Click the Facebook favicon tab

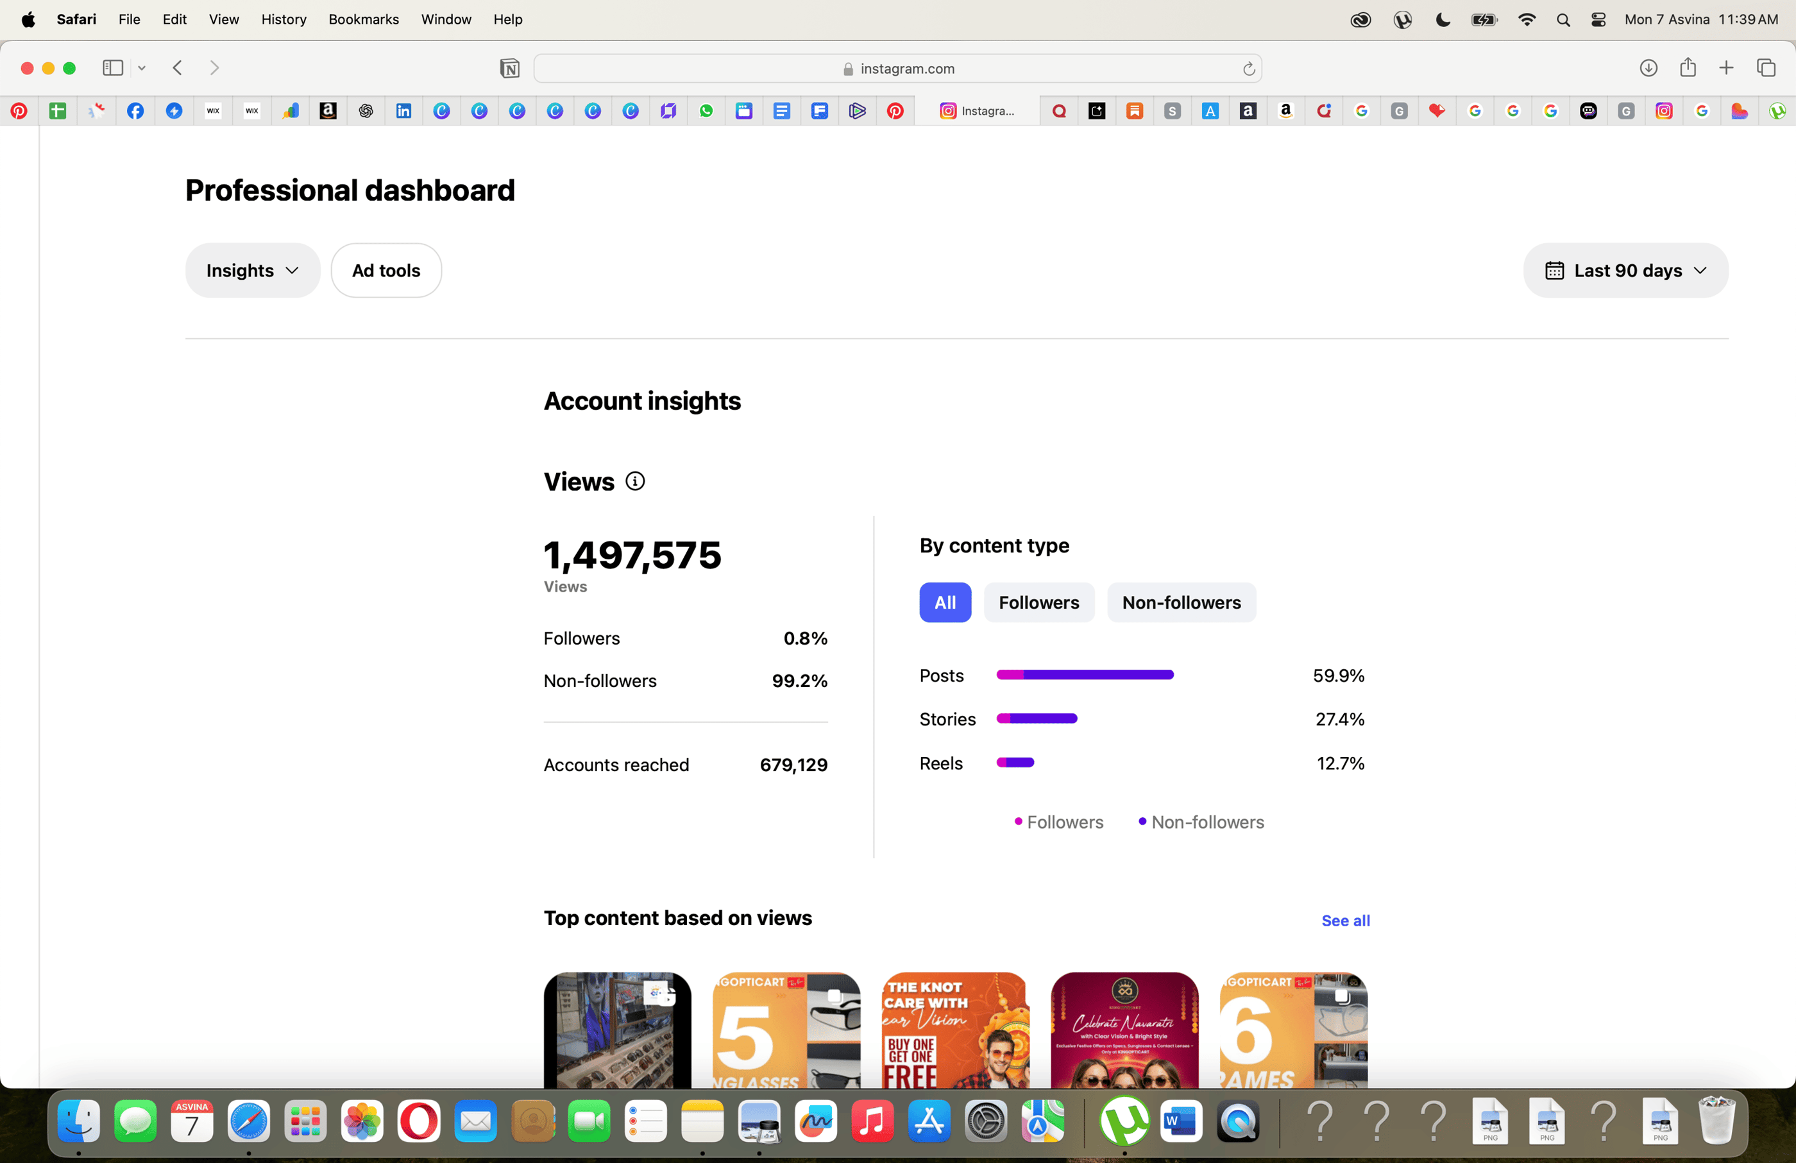click(135, 111)
